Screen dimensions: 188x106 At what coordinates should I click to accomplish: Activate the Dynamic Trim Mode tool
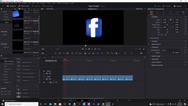coord(64,53)
